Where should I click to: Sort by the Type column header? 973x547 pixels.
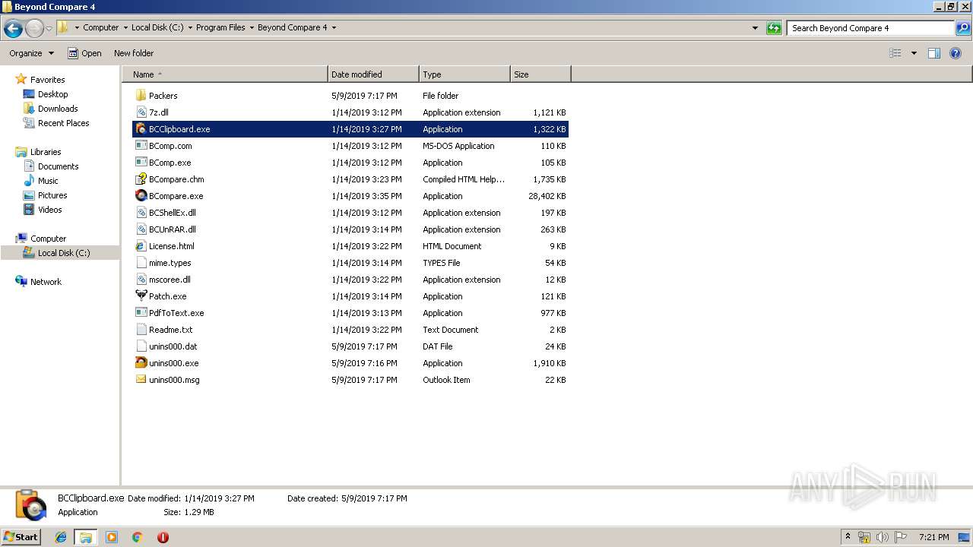point(464,74)
